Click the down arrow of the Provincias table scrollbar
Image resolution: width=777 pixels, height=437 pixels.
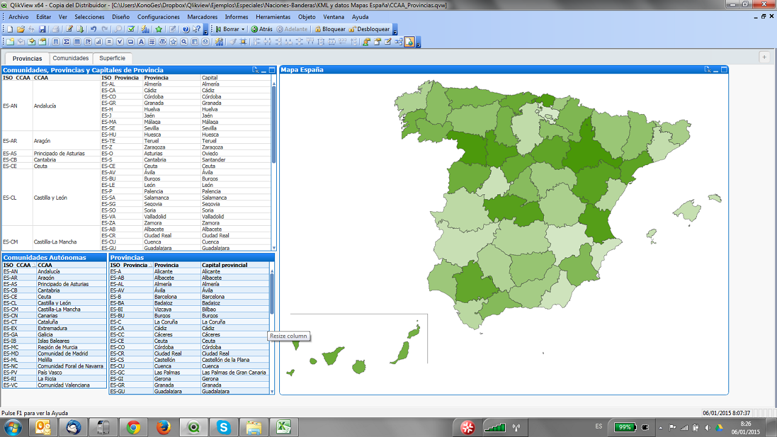pos(272,391)
